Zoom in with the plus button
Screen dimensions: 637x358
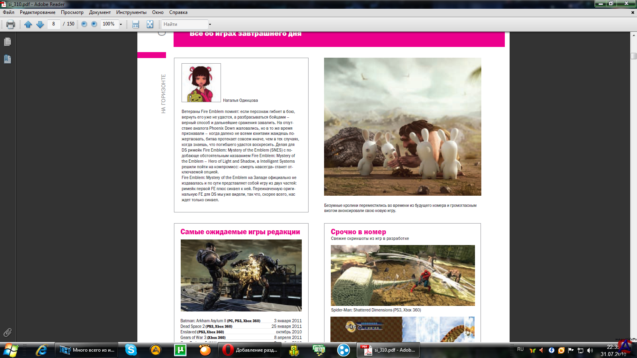[x=94, y=24]
